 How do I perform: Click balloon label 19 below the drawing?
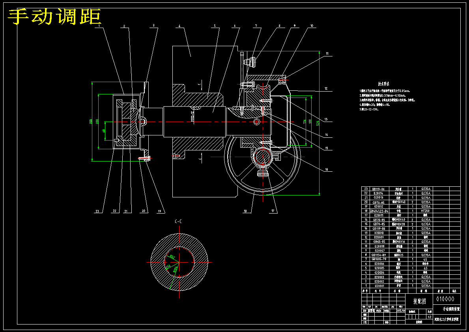click(160, 211)
